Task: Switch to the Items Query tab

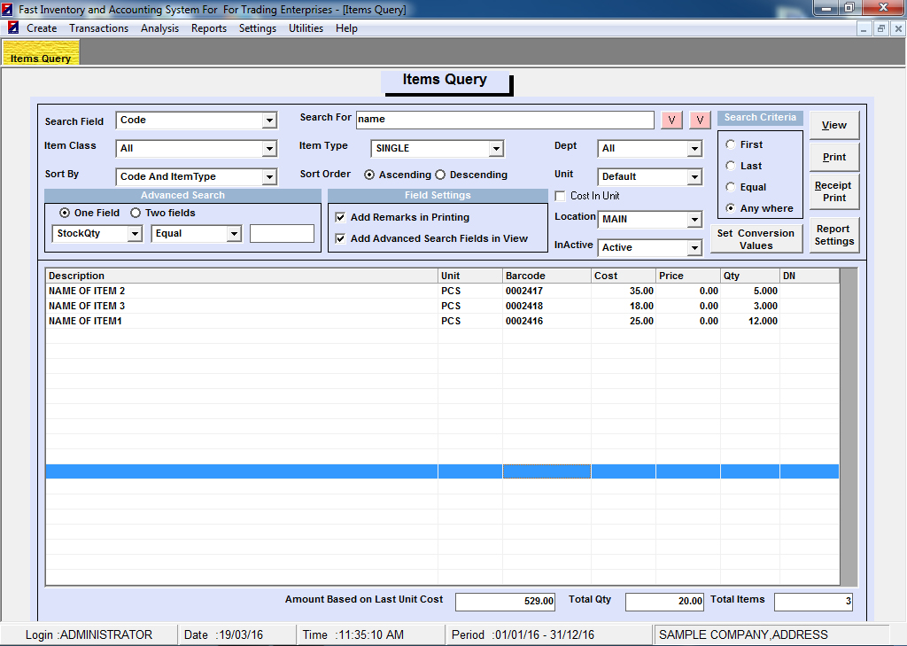Action: click(x=41, y=58)
